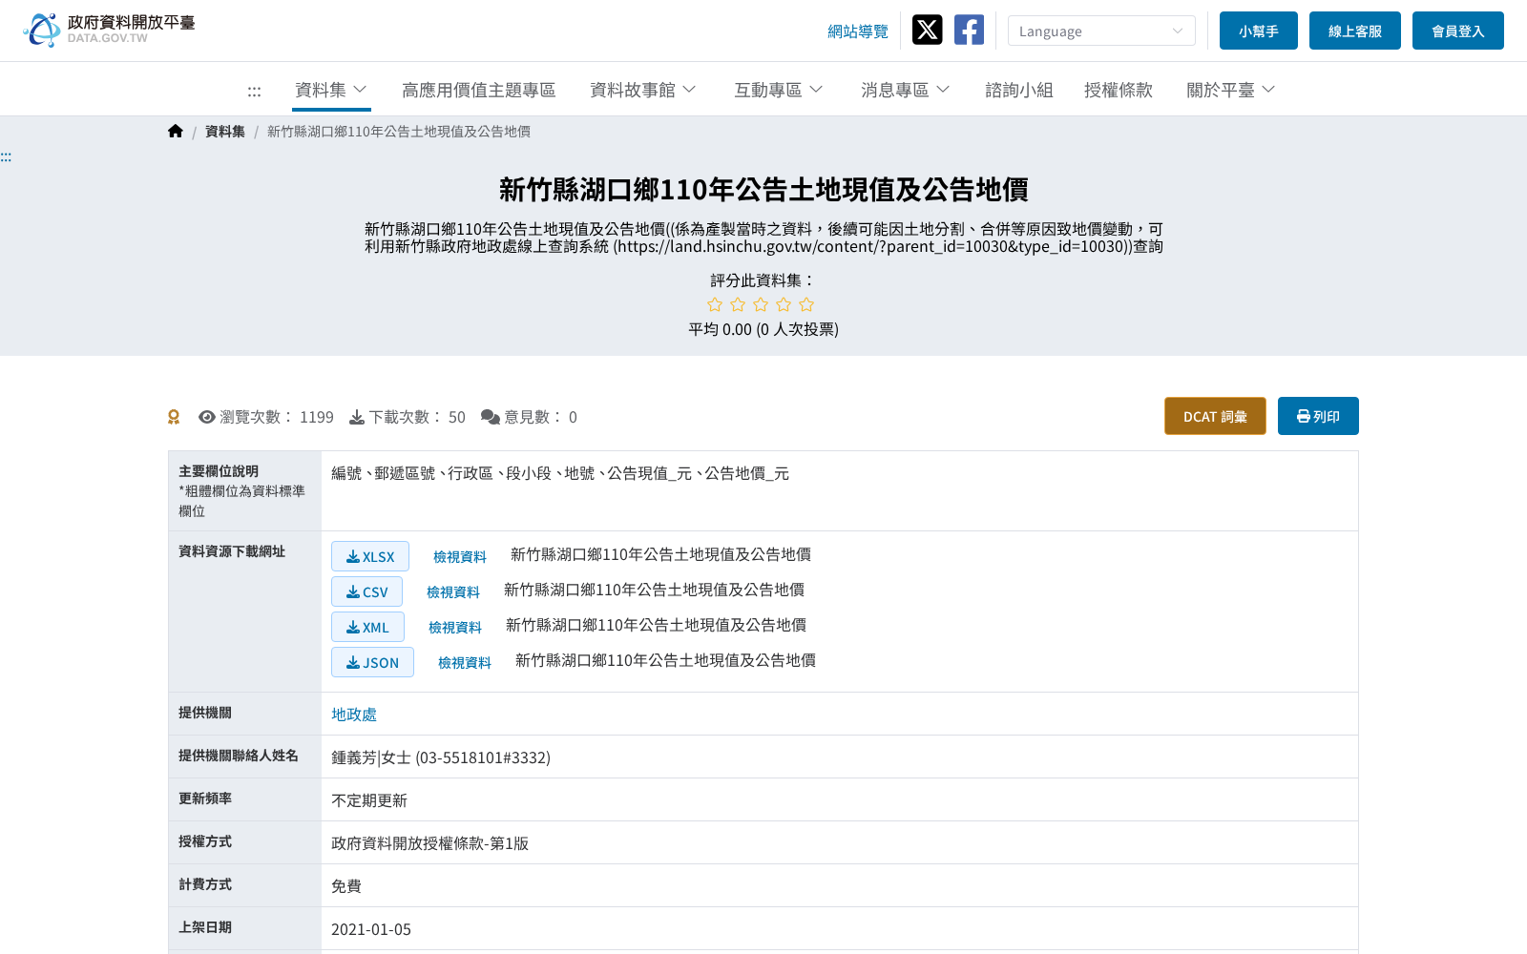
Task: Click the value 政府資料開放授權條款-第1版
Action: [x=429, y=843]
